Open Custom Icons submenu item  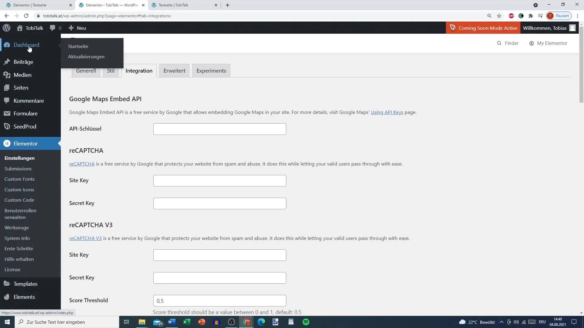[x=19, y=190]
